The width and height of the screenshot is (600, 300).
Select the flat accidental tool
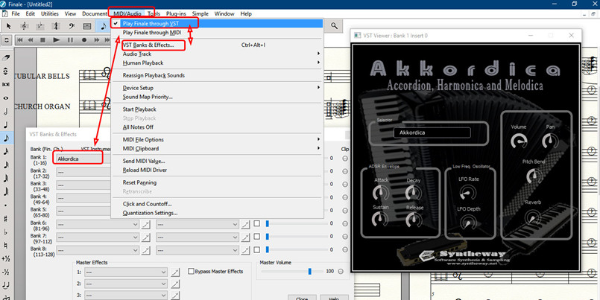[6, 232]
